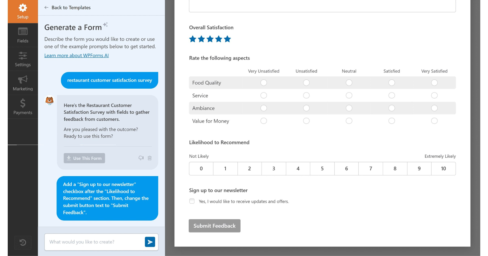488x256 pixels.
Task: Open the Fields panel icon
Action: [23, 35]
